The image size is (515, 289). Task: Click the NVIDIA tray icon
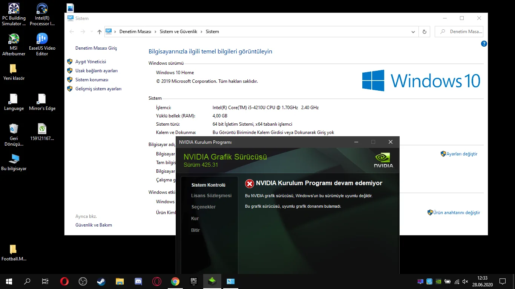(438, 281)
